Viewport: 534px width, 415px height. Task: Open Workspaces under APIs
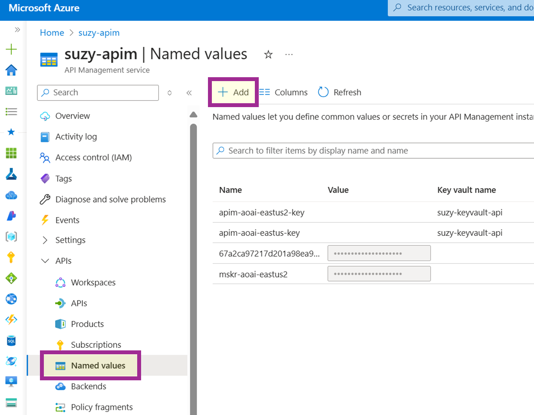coord(93,283)
